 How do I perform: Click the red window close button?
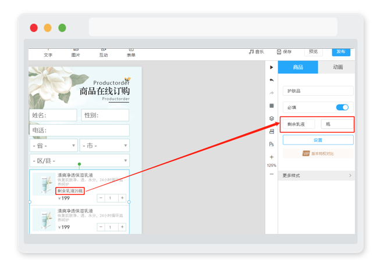tap(34, 28)
